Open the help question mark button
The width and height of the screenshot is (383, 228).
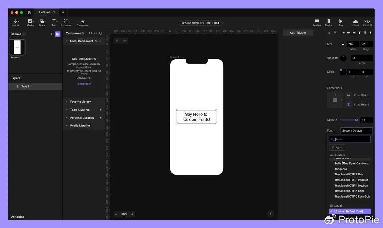270,214
